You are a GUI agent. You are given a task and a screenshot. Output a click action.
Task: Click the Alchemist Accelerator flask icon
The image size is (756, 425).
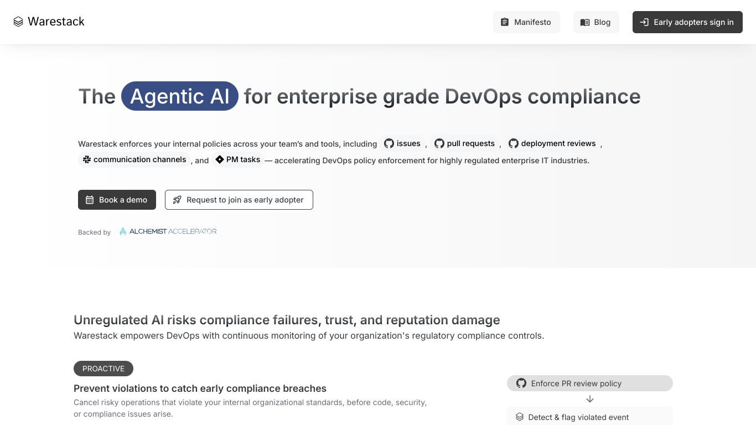point(123,231)
